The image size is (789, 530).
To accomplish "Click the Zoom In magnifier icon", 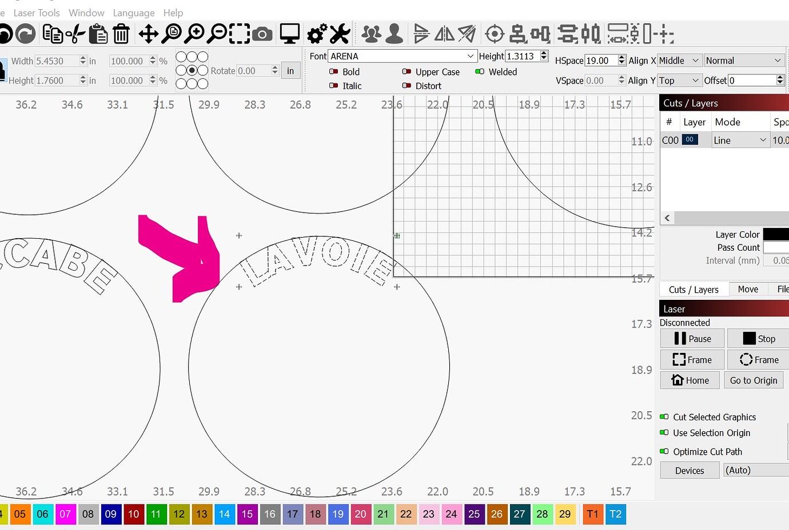I will 194,34.
